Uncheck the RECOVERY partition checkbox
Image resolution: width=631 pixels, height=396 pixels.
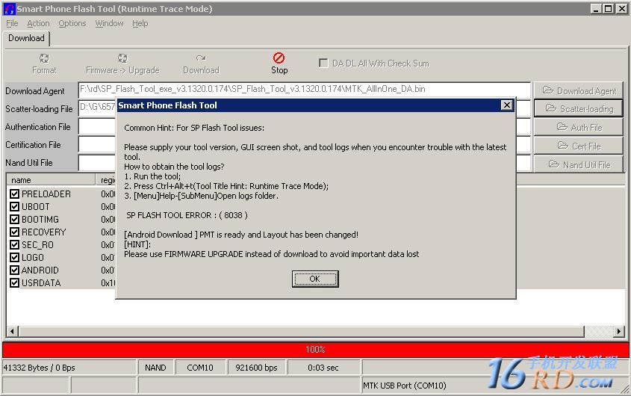point(14,232)
